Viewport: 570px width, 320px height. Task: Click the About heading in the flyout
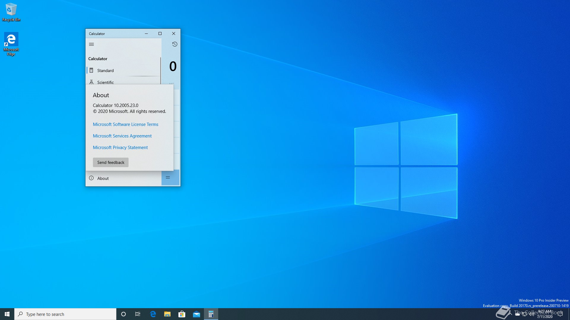101,95
